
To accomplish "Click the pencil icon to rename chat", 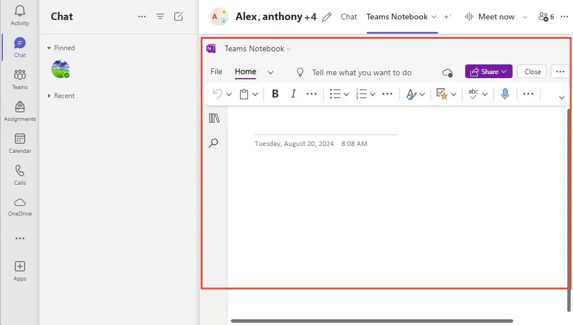I will [x=327, y=17].
